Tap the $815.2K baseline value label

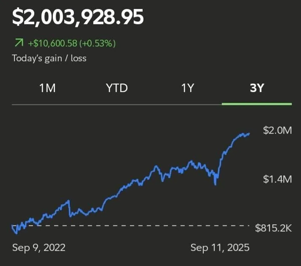tap(273, 228)
